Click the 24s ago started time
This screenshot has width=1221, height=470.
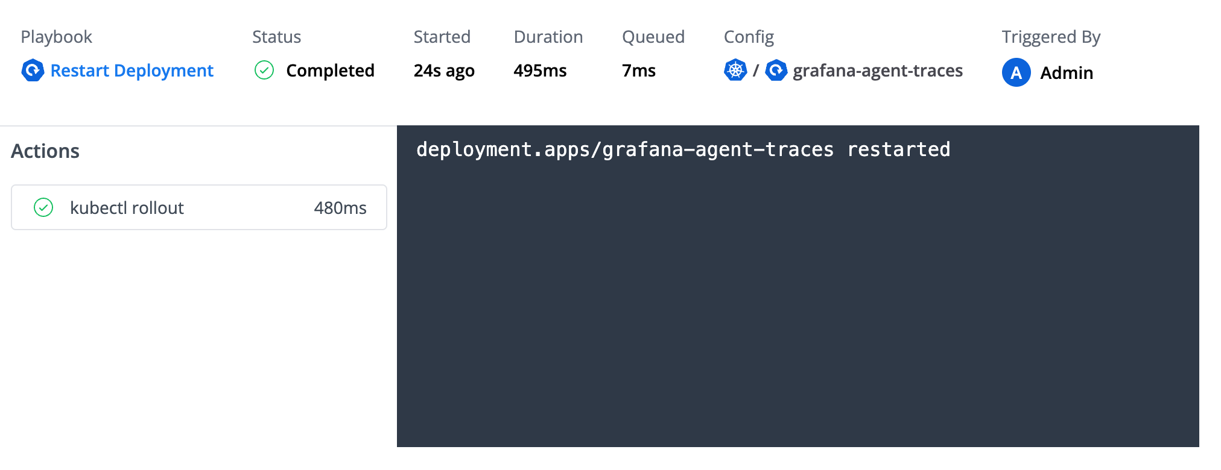pyautogui.click(x=444, y=70)
